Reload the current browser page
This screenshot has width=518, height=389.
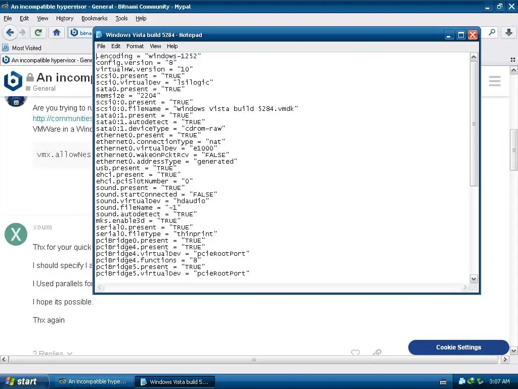click(38, 32)
